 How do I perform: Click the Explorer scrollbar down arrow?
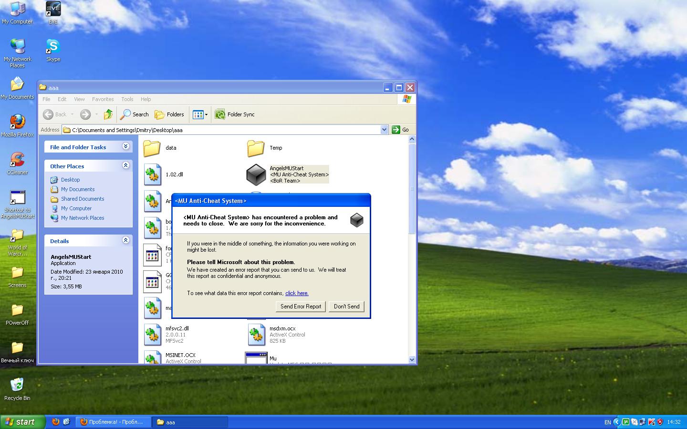coord(412,359)
